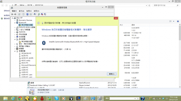
Task: Open 說明(H) menu in Device Manager
Action: click(x=36, y=11)
